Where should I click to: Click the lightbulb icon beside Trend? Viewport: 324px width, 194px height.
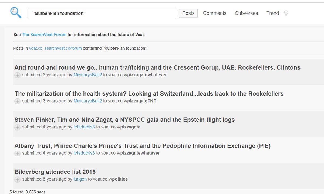click(x=286, y=13)
